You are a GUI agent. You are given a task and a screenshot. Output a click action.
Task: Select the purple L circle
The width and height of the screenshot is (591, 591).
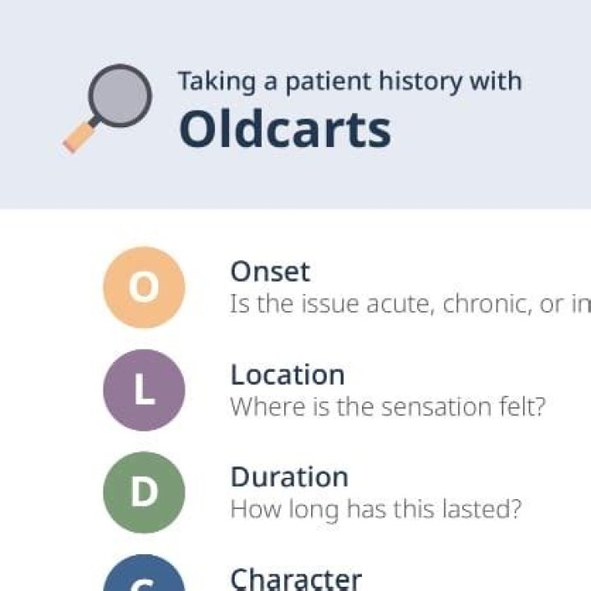(144, 390)
